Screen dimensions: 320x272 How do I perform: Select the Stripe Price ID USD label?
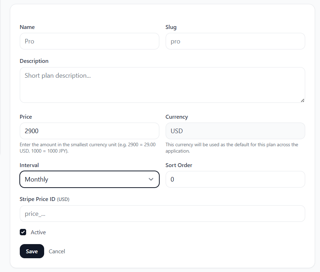(45, 199)
